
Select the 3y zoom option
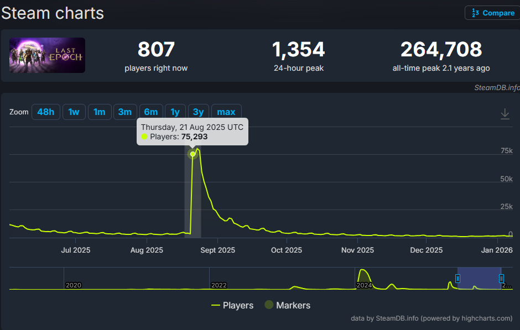(x=198, y=112)
